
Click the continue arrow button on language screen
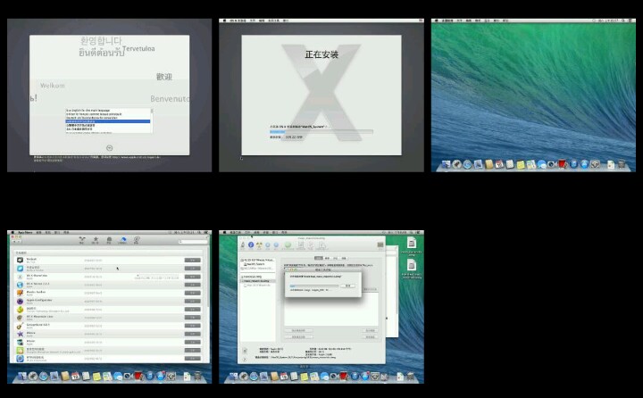109,148
